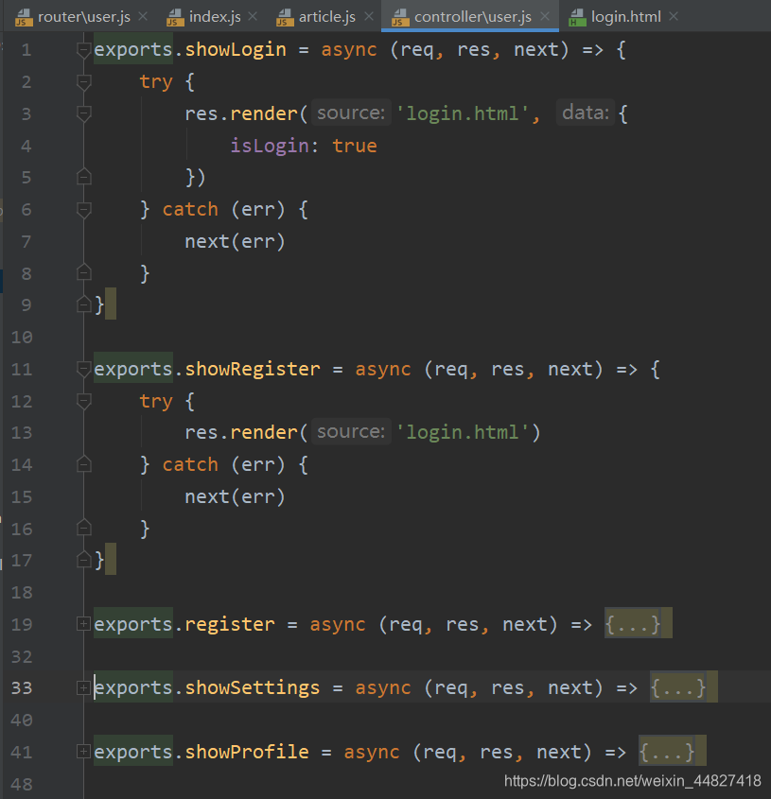
Task: Collapse the try block at line 2
Action: (x=83, y=82)
